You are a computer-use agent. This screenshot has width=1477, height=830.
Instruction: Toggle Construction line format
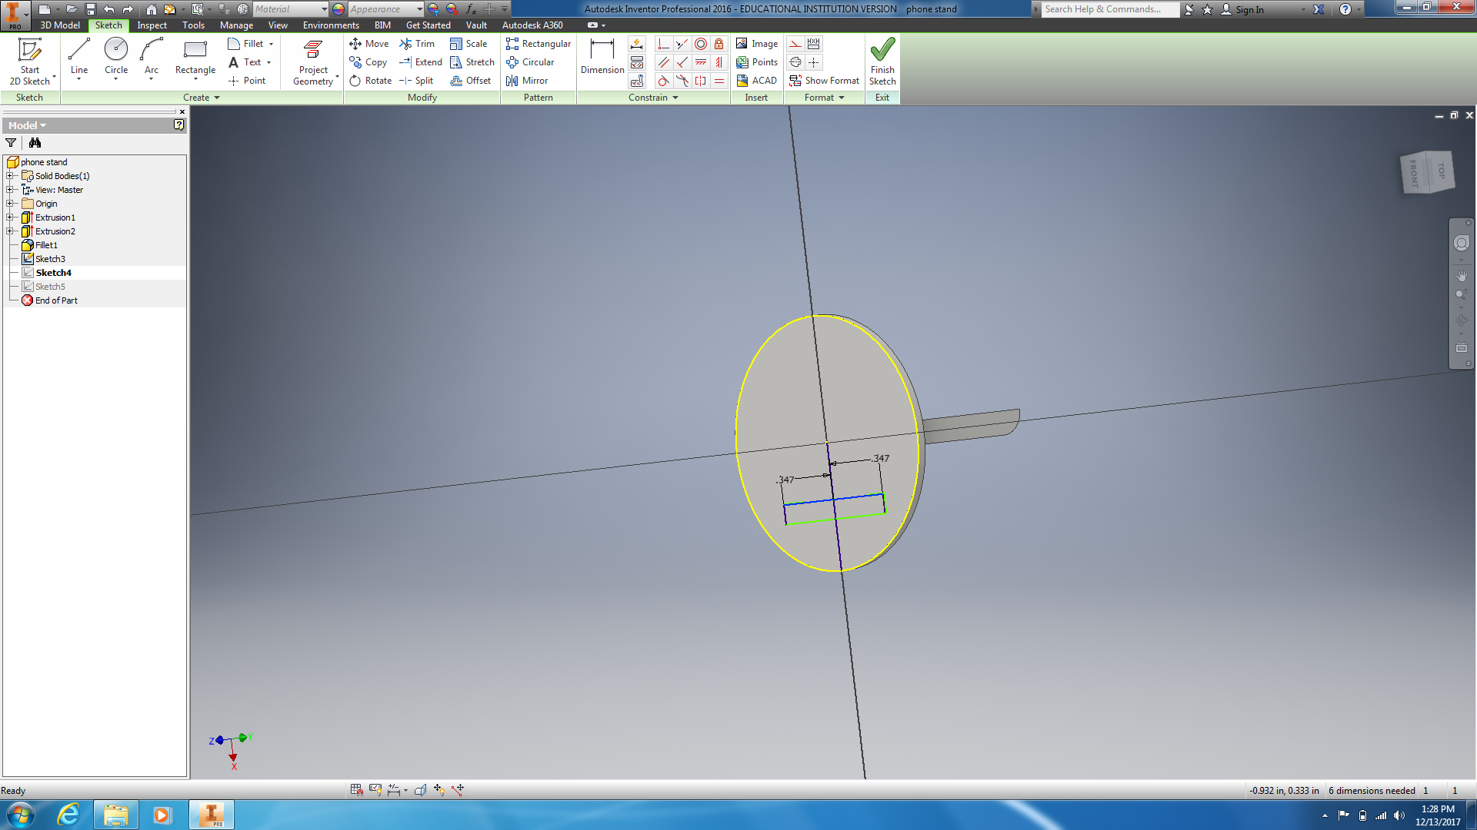point(795,44)
